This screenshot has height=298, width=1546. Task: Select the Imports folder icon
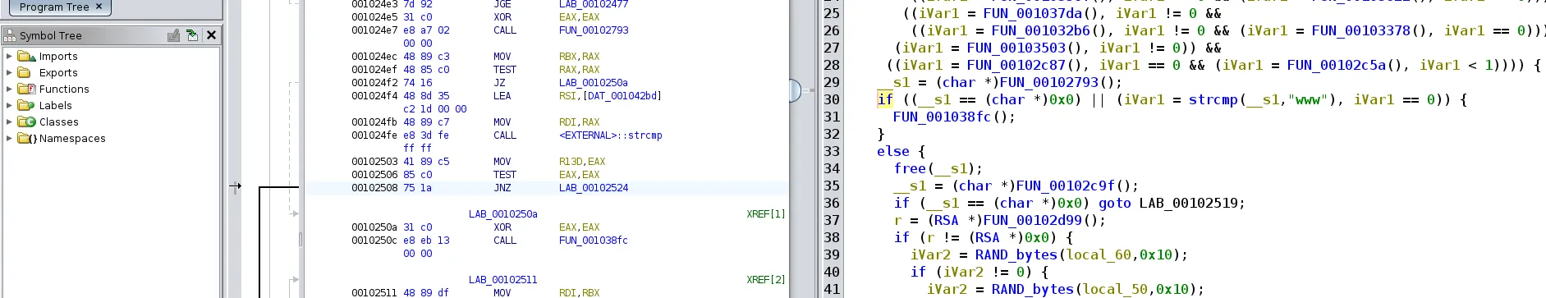pyautogui.click(x=26, y=56)
